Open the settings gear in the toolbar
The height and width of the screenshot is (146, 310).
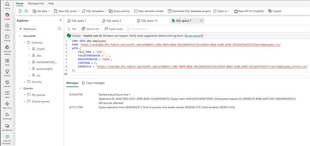(26, 11)
